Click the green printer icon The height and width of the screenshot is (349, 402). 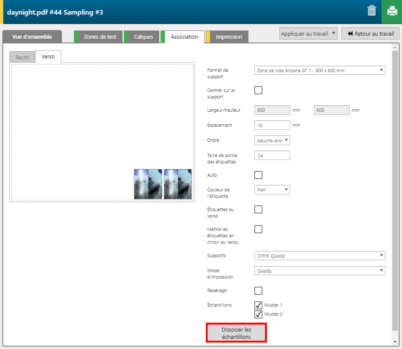point(392,11)
